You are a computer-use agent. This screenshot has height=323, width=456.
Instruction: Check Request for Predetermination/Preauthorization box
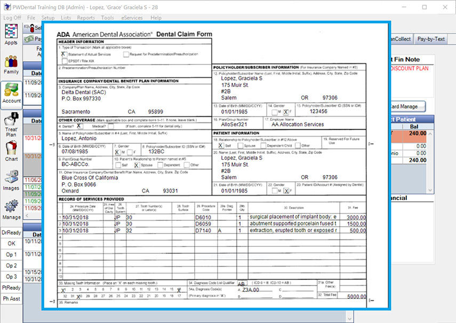pyautogui.click(x=126, y=54)
